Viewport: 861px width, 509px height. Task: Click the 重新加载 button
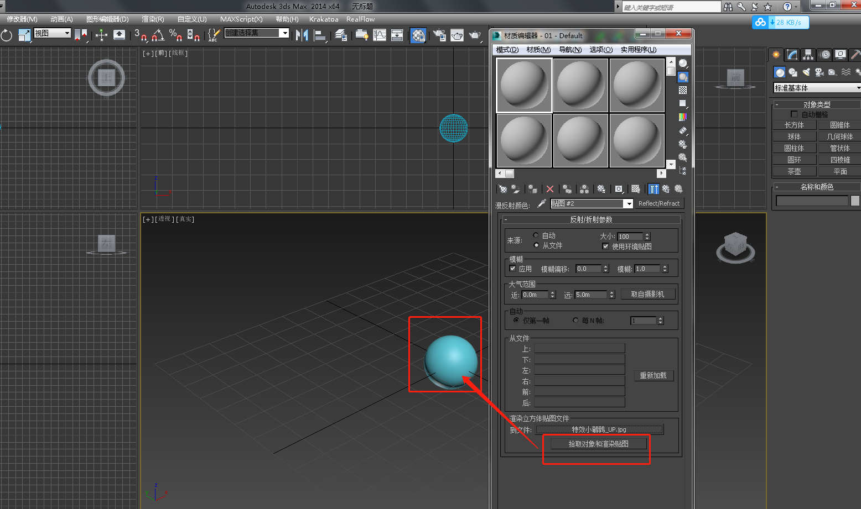click(x=653, y=376)
